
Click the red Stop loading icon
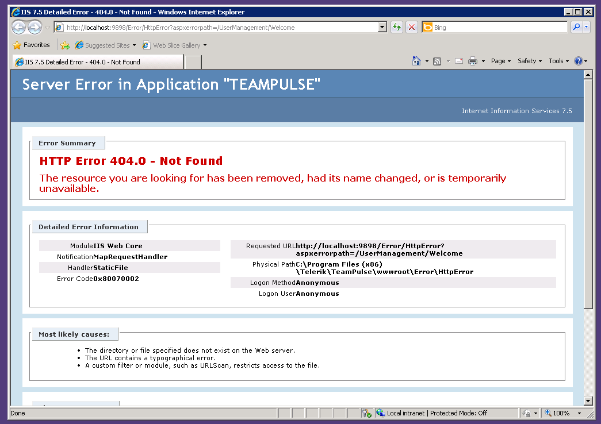tap(412, 27)
